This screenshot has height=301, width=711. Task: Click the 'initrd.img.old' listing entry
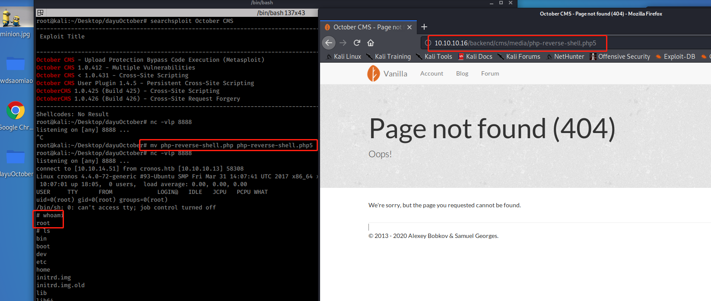coord(60,285)
